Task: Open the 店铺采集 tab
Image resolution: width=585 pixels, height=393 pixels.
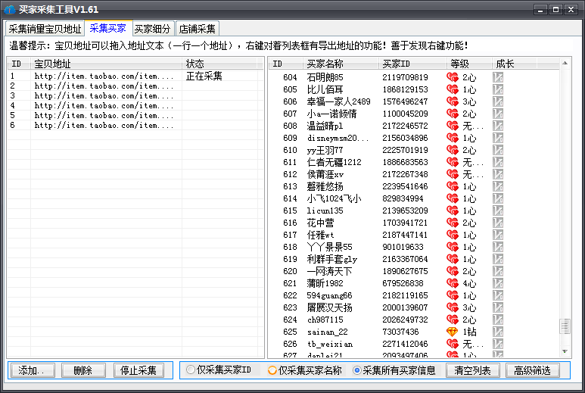Action: tap(197, 29)
